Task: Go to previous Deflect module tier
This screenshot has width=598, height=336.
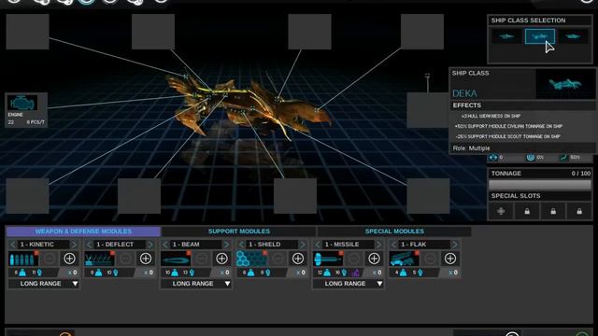Action: pyautogui.click(x=89, y=245)
